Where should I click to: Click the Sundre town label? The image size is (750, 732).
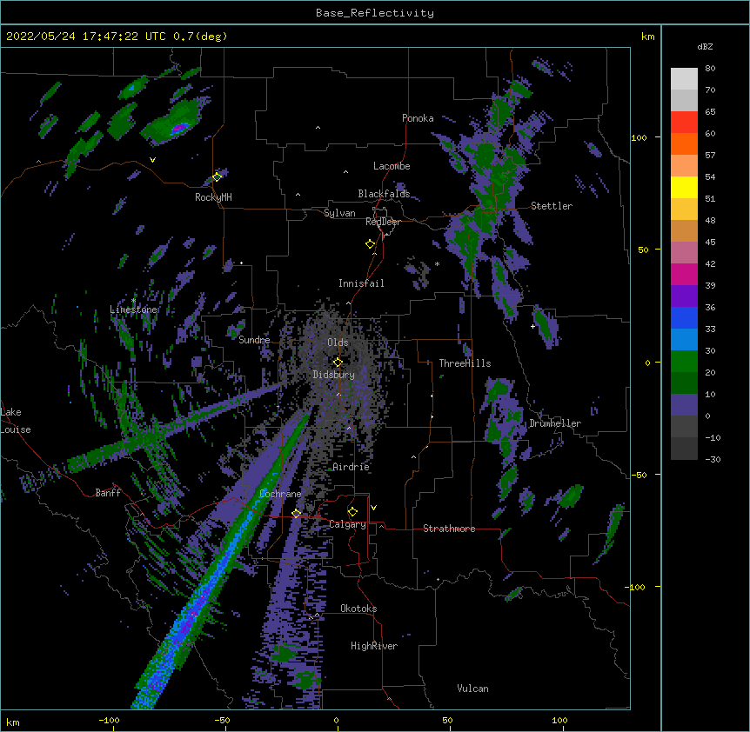click(254, 340)
